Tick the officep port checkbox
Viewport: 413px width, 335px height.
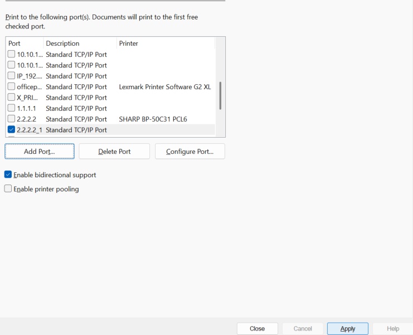pyautogui.click(x=12, y=87)
